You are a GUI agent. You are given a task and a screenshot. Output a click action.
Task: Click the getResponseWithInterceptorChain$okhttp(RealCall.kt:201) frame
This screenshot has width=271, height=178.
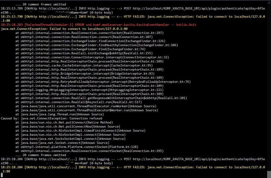[x=101, y=98]
